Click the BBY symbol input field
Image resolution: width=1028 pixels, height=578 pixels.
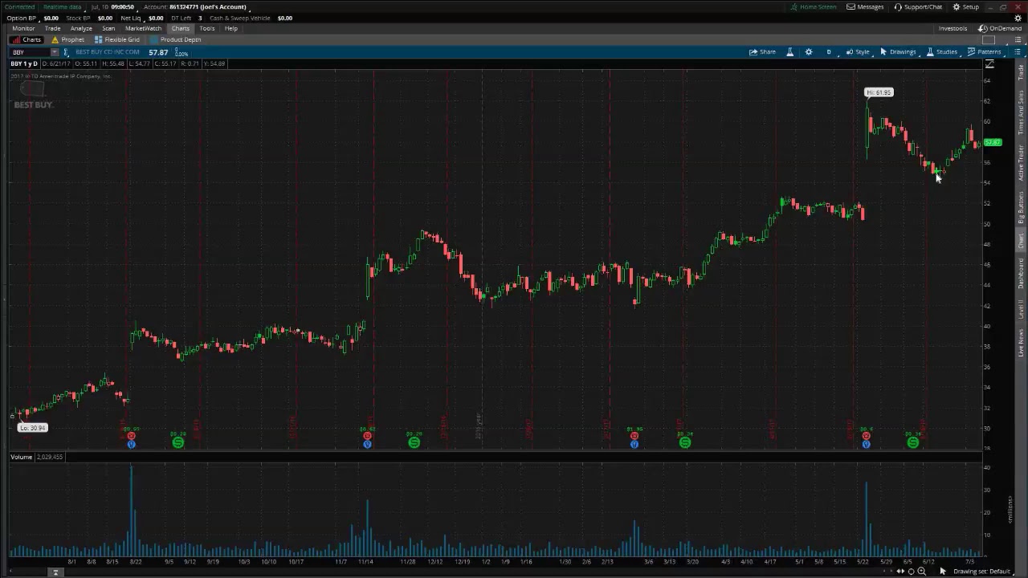(x=30, y=52)
